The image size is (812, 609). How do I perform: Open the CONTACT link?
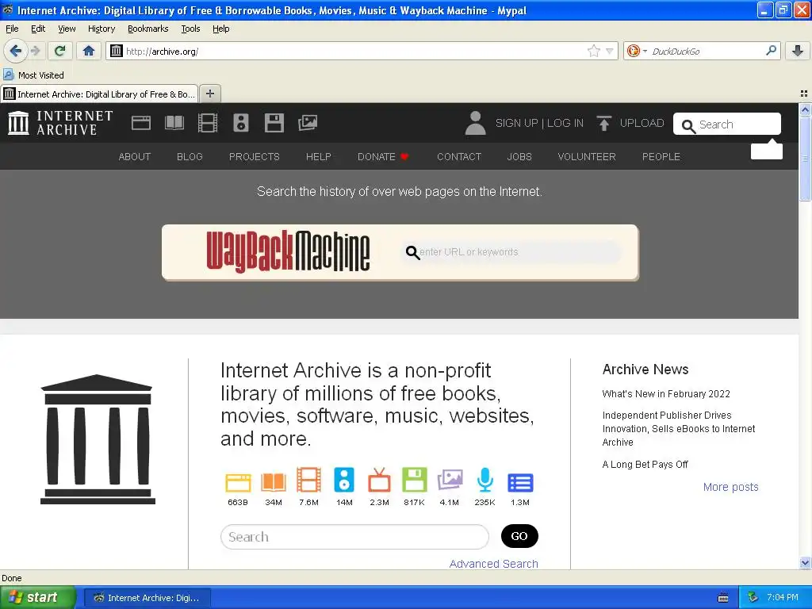click(x=459, y=156)
